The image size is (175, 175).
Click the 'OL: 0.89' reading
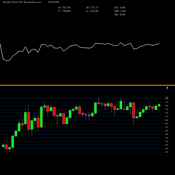pos(120,15)
